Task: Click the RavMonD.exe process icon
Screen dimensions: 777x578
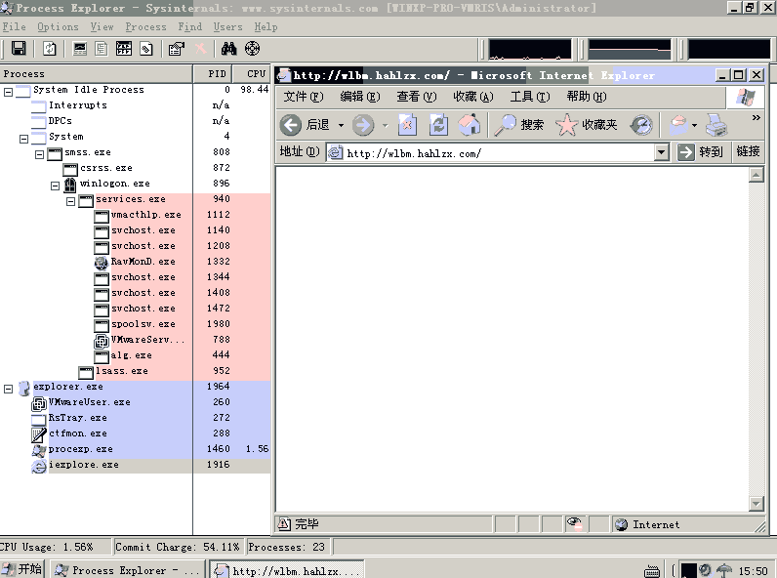Action: click(102, 262)
